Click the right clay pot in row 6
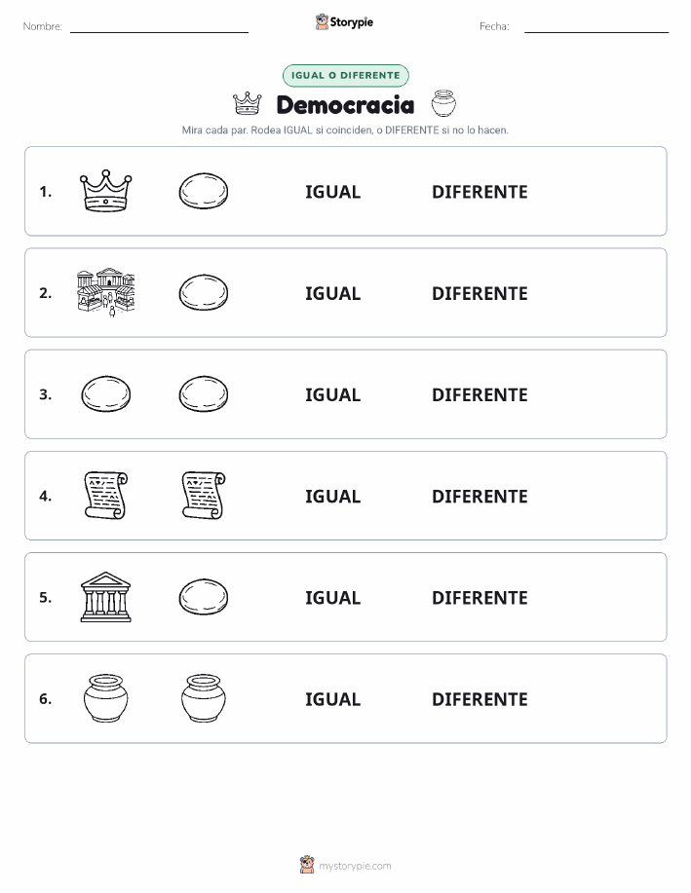This screenshot has width=691, height=893. click(204, 698)
